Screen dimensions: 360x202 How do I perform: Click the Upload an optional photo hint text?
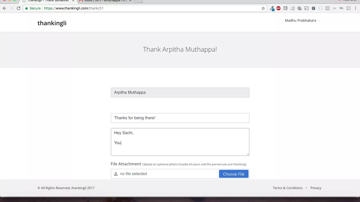click(x=194, y=164)
